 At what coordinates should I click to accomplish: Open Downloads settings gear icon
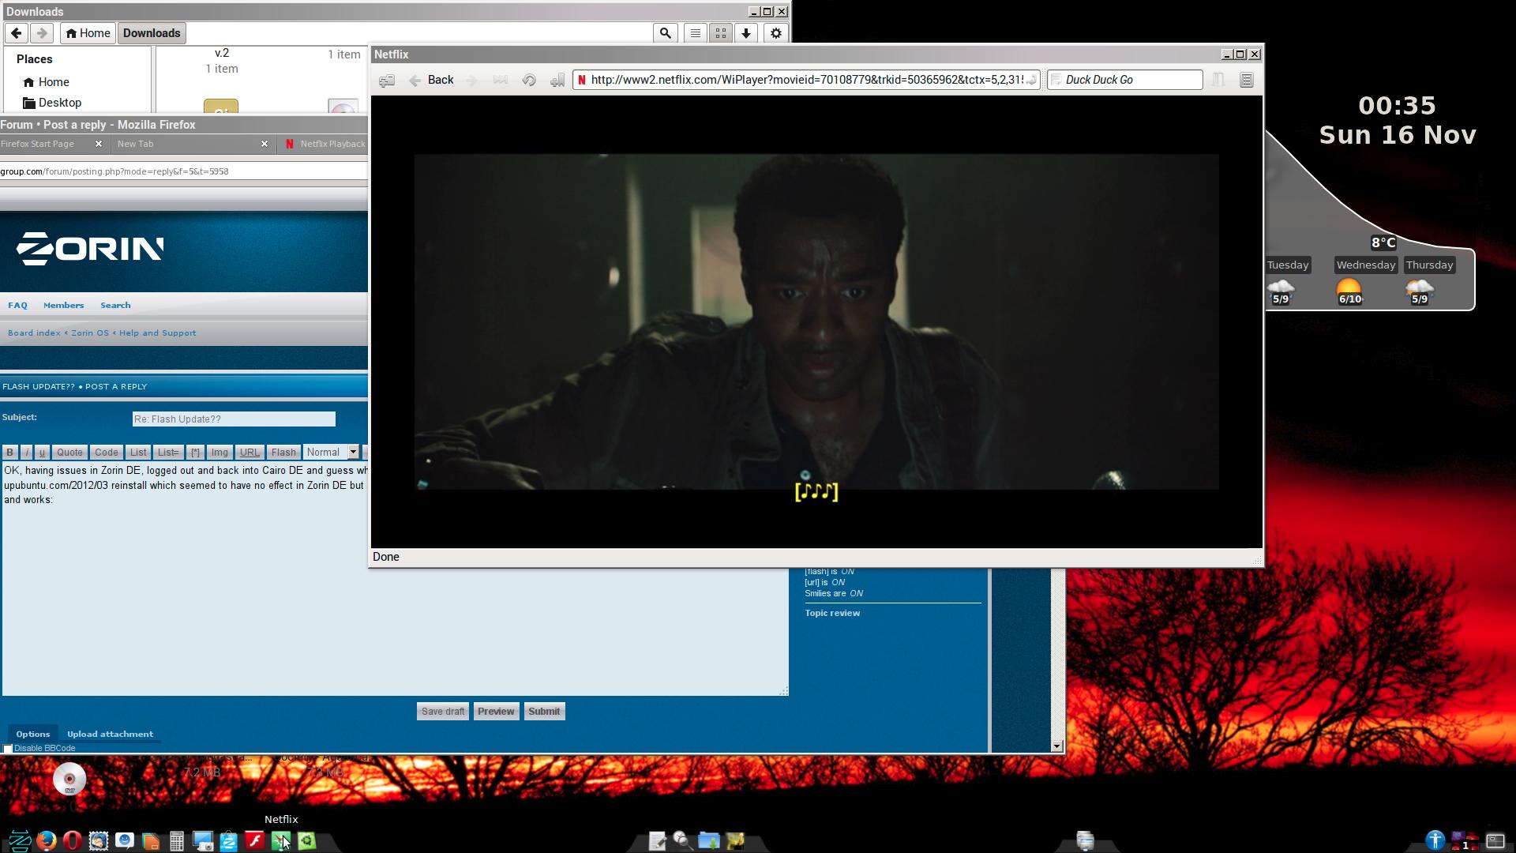[775, 33]
